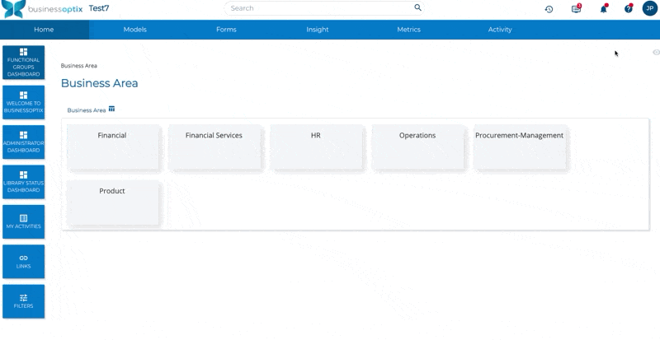The image size is (660, 340).
Task: Go to the Insight tab
Action: click(317, 30)
